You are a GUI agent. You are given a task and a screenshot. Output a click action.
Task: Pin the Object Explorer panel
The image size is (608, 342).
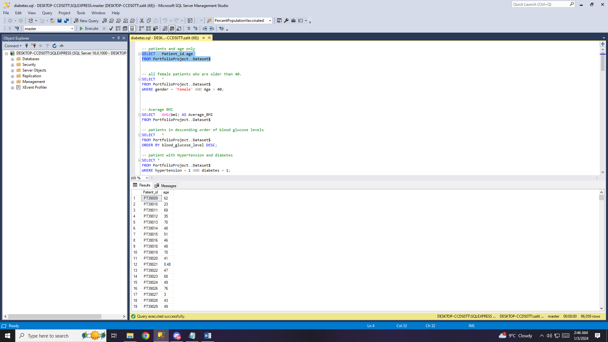point(118,38)
